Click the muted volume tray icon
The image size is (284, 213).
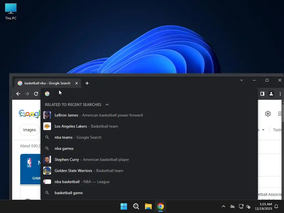pyautogui.click(x=248, y=206)
